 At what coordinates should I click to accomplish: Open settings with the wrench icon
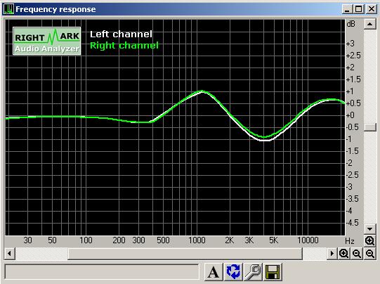[x=253, y=272]
